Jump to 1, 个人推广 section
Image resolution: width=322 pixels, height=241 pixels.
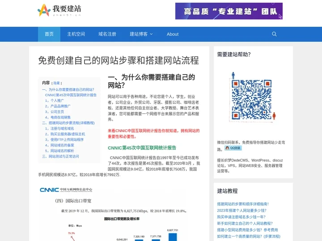[55, 100]
